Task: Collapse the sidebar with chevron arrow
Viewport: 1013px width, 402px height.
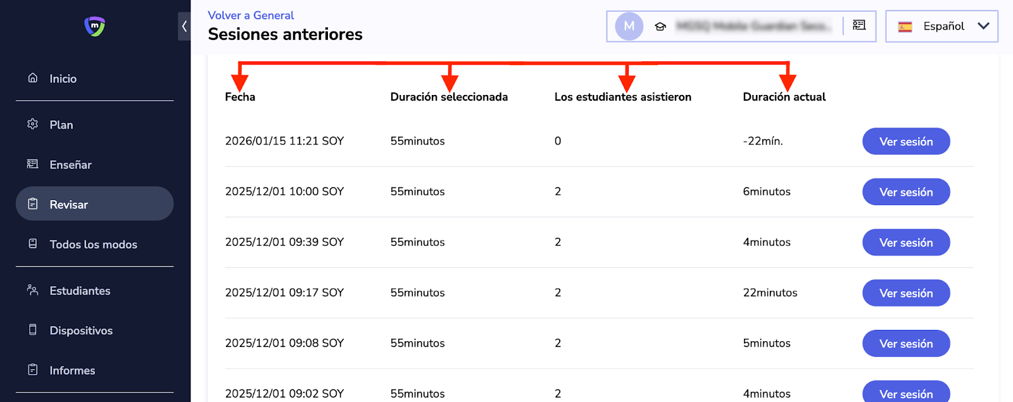Action: tap(184, 27)
